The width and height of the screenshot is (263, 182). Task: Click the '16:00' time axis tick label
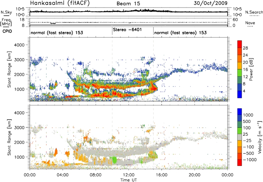(x=161, y=175)
